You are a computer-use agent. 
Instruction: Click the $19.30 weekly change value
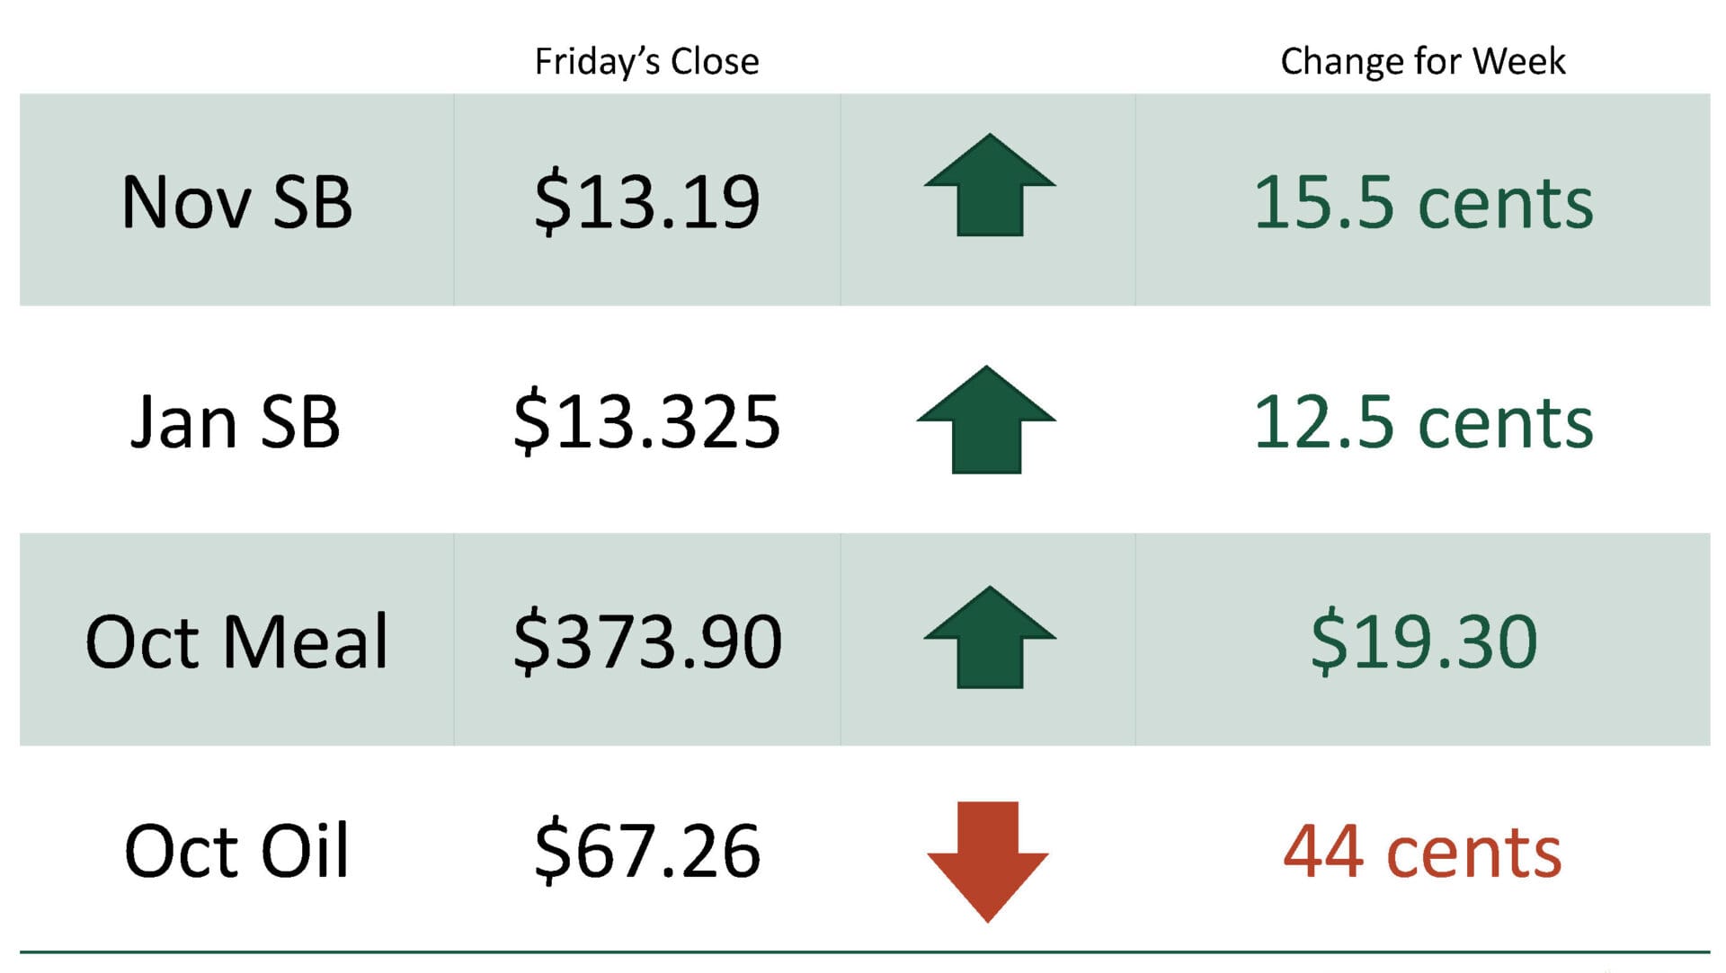pos(1424,641)
